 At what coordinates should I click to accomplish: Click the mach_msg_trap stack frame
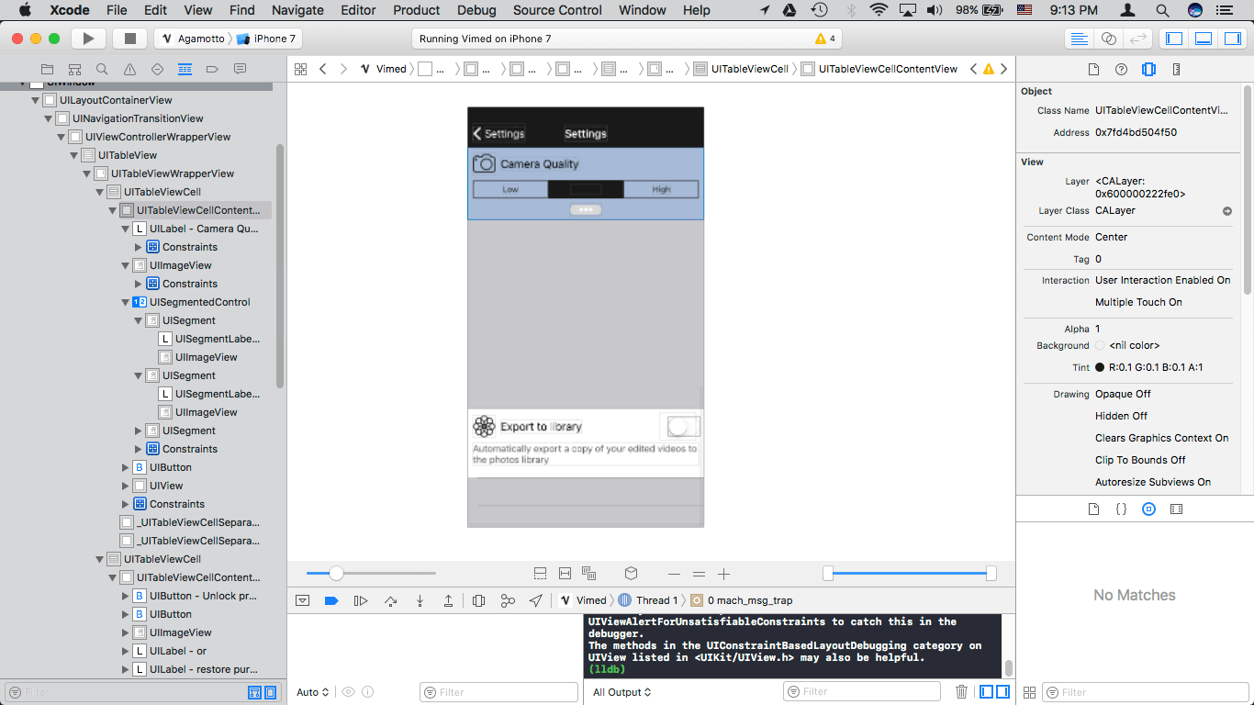pos(742,600)
